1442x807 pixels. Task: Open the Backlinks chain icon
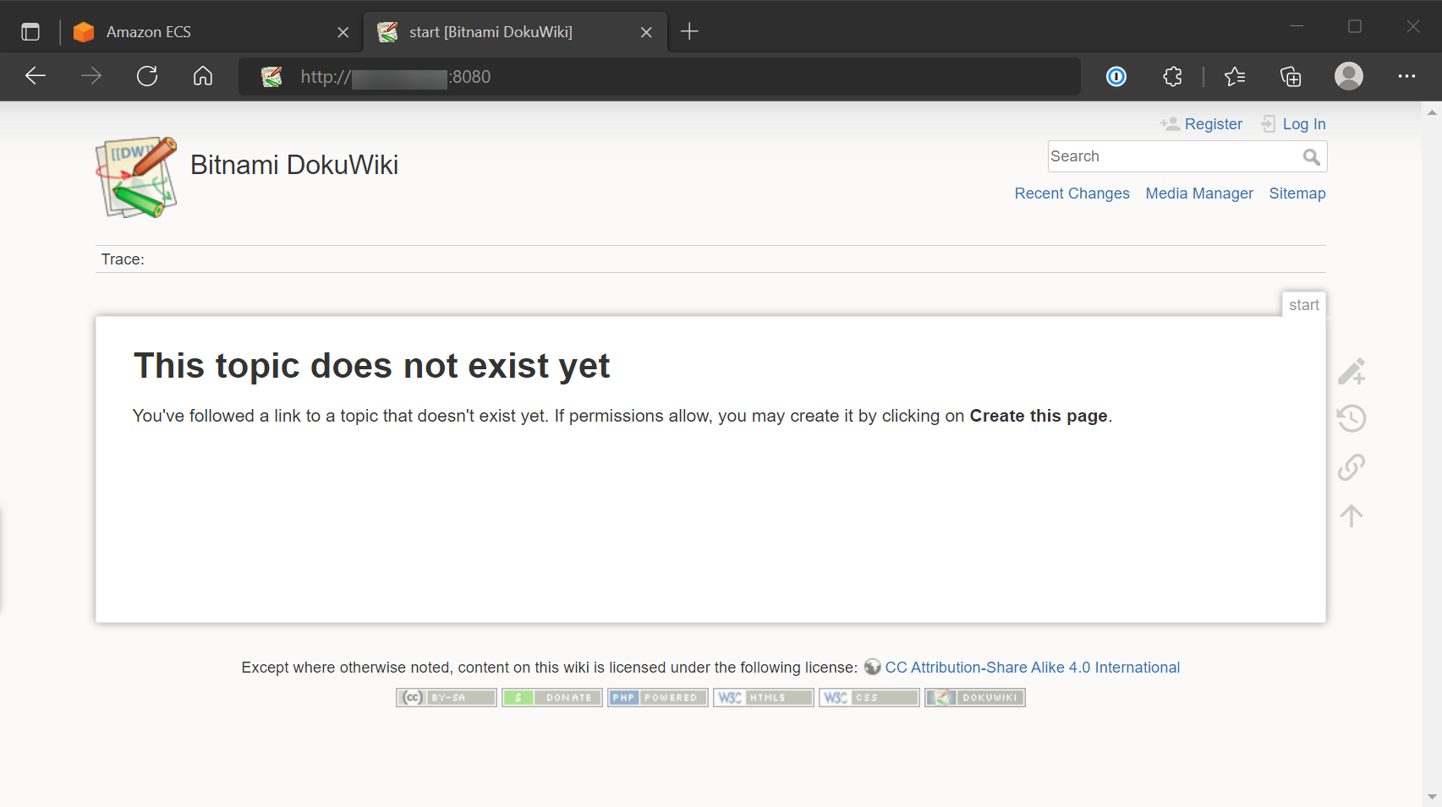(1352, 466)
